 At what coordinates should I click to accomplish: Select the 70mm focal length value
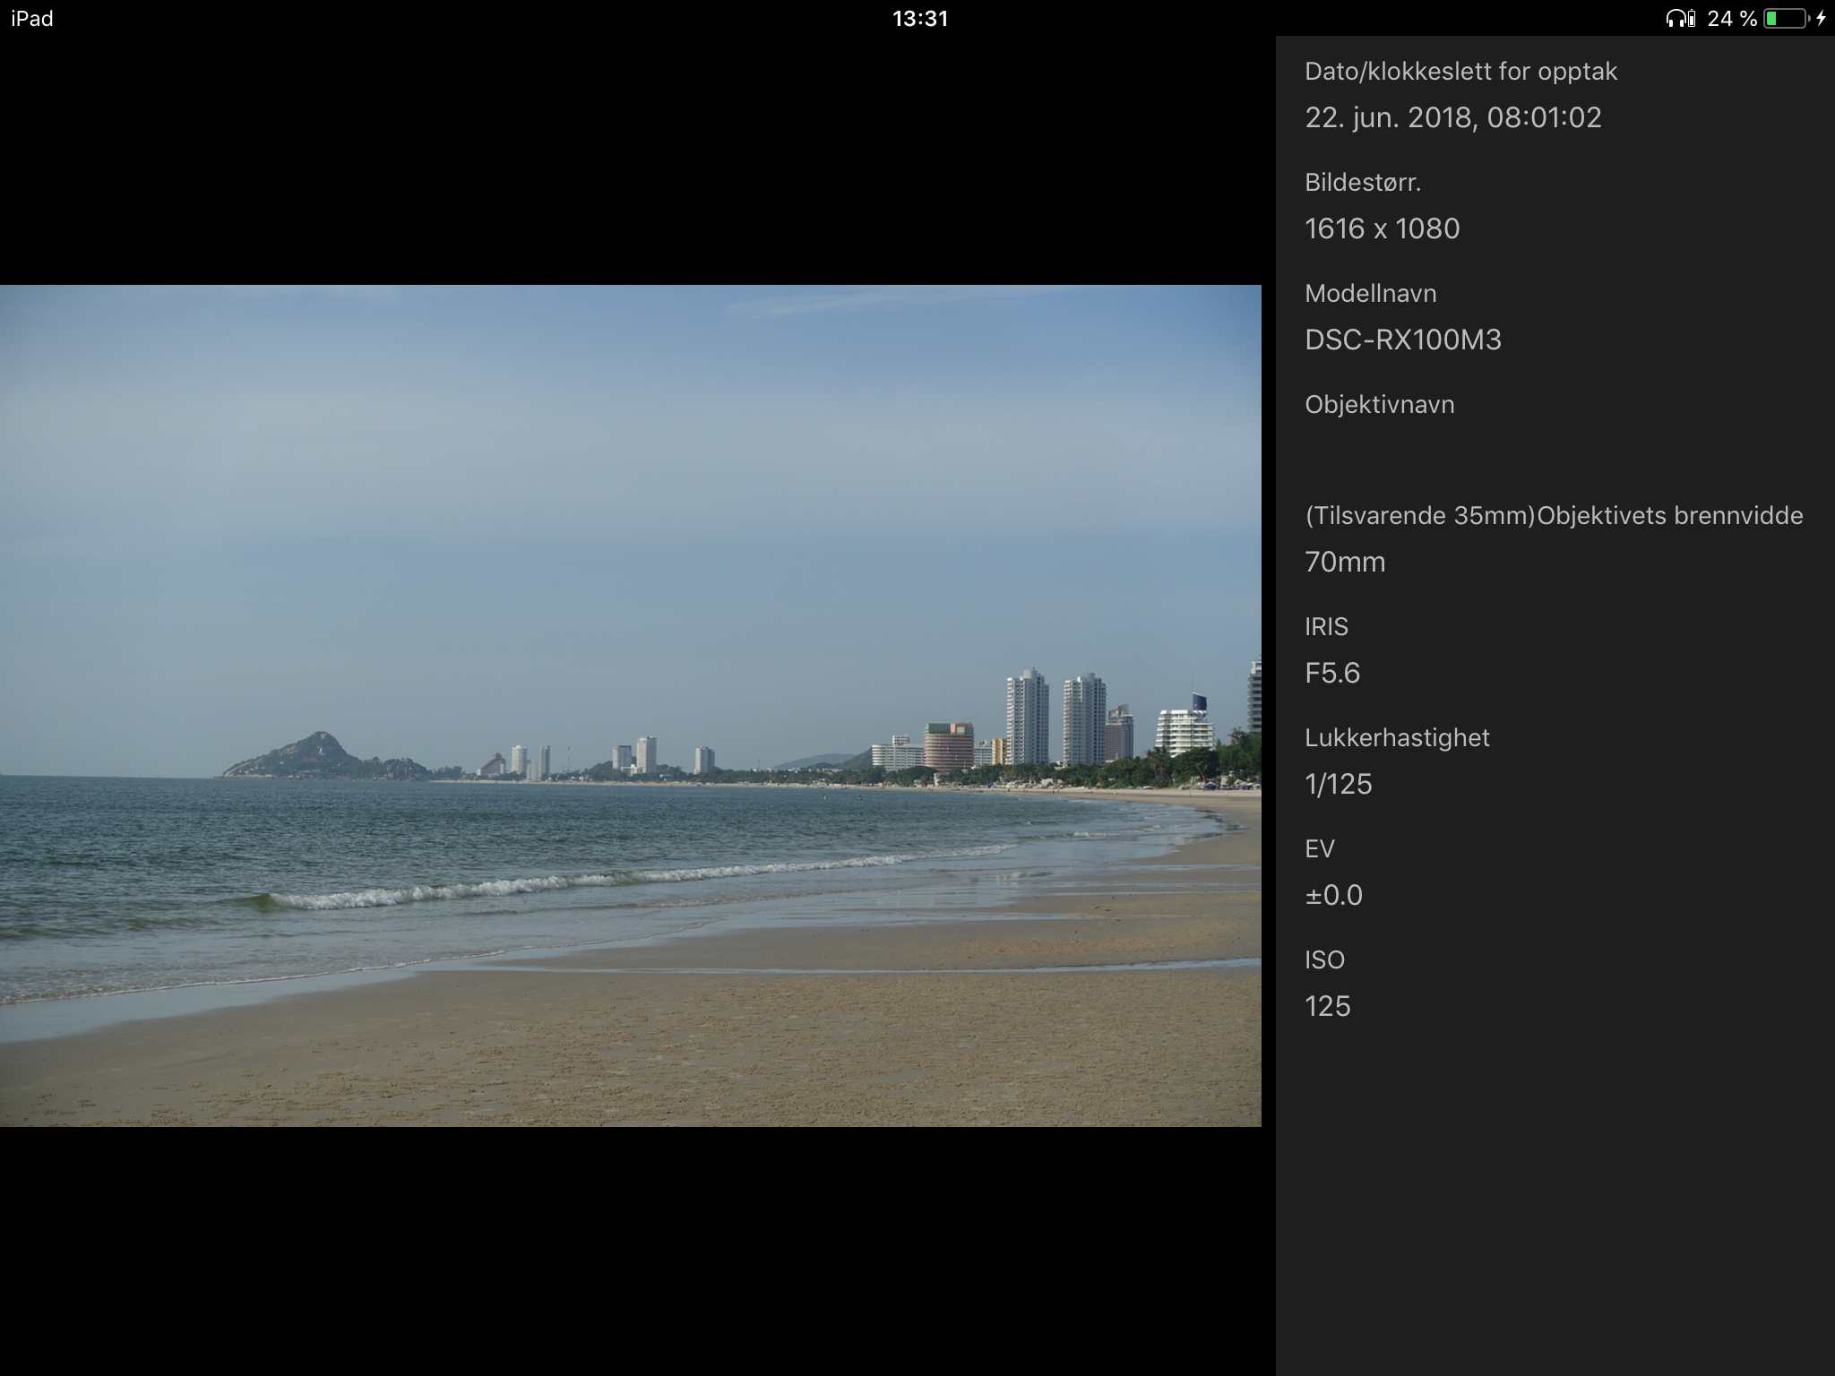1345,562
